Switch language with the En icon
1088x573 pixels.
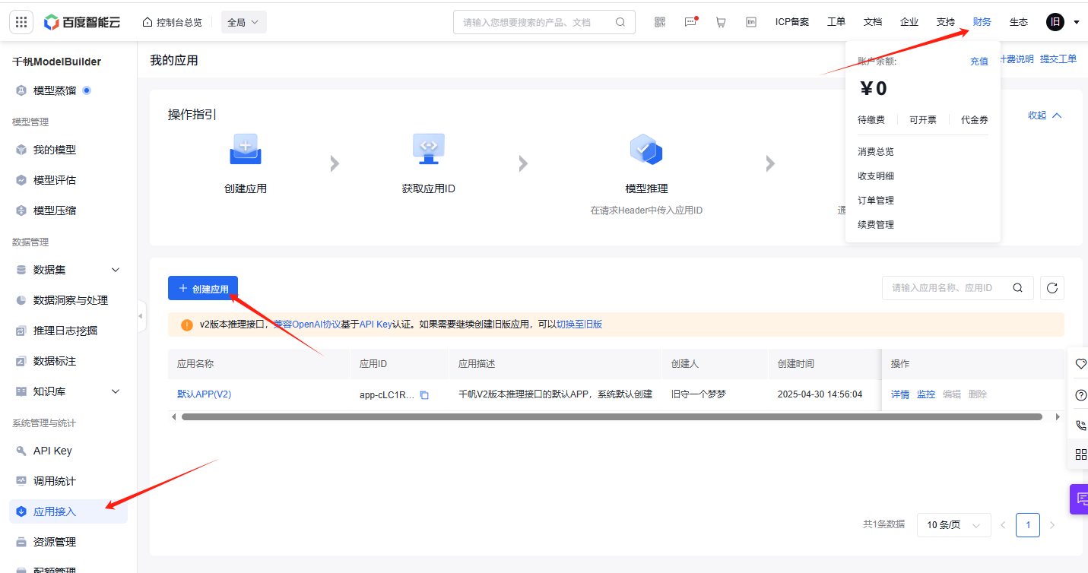751,22
